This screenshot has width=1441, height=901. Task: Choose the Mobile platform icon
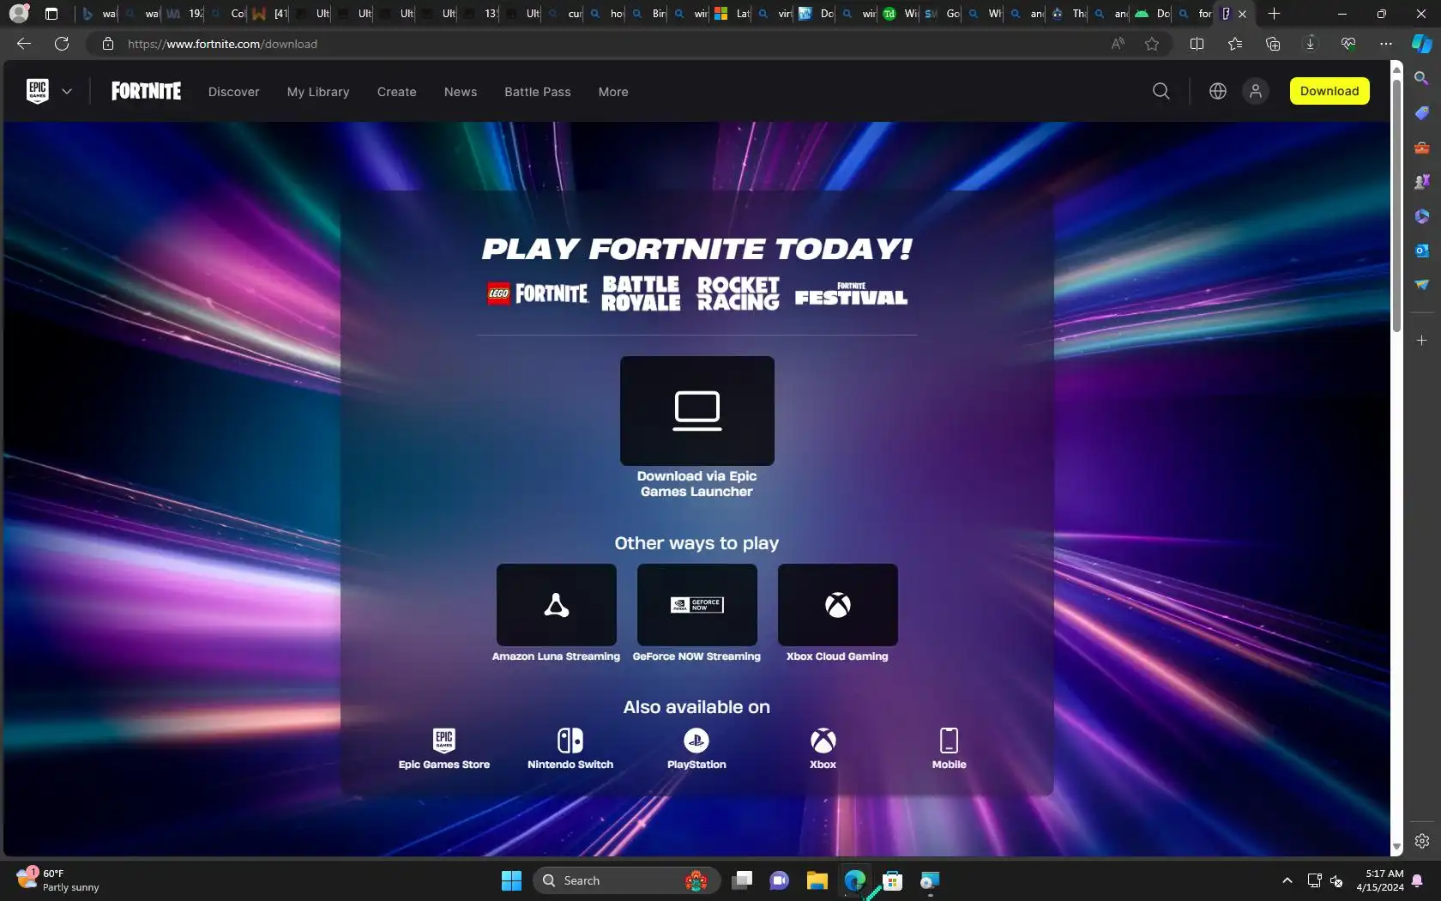coord(949,740)
